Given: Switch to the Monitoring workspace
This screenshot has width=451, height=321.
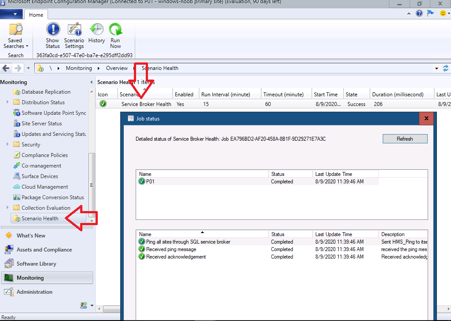Looking at the screenshot, I should 47,278.
